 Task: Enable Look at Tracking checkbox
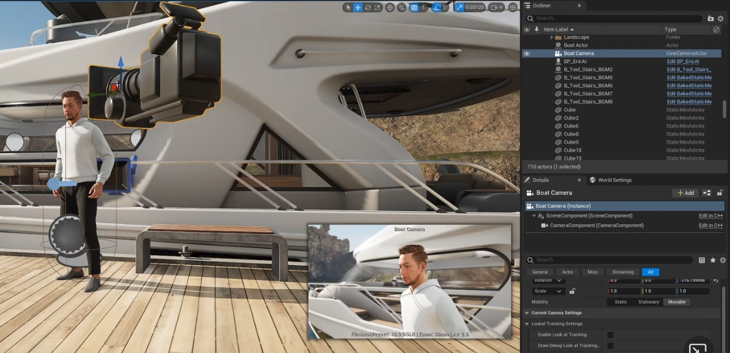(x=610, y=335)
